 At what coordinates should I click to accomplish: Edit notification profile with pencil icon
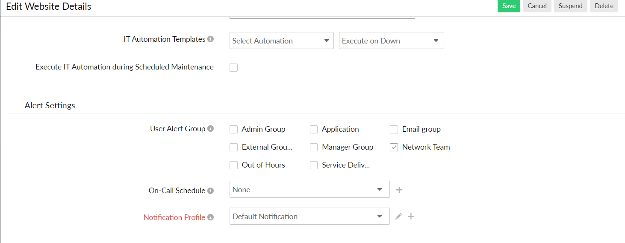(x=398, y=217)
